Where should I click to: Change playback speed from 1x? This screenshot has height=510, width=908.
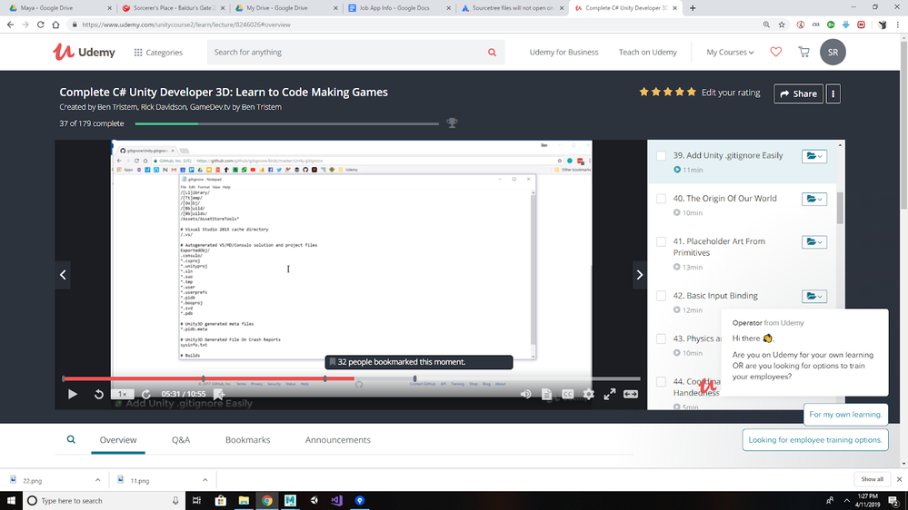click(122, 394)
